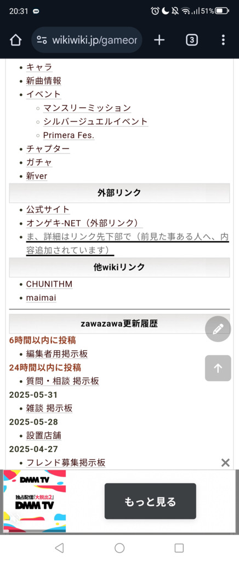Tap the DMM TV ad thumbnail
The width and height of the screenshot is (239, 561).
pos(35,501)
